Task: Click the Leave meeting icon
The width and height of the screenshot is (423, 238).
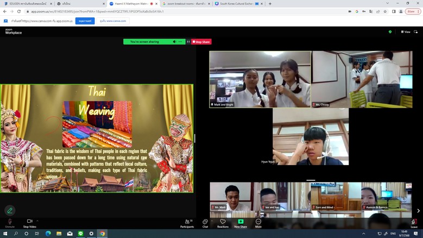Action: pos(414,222)
